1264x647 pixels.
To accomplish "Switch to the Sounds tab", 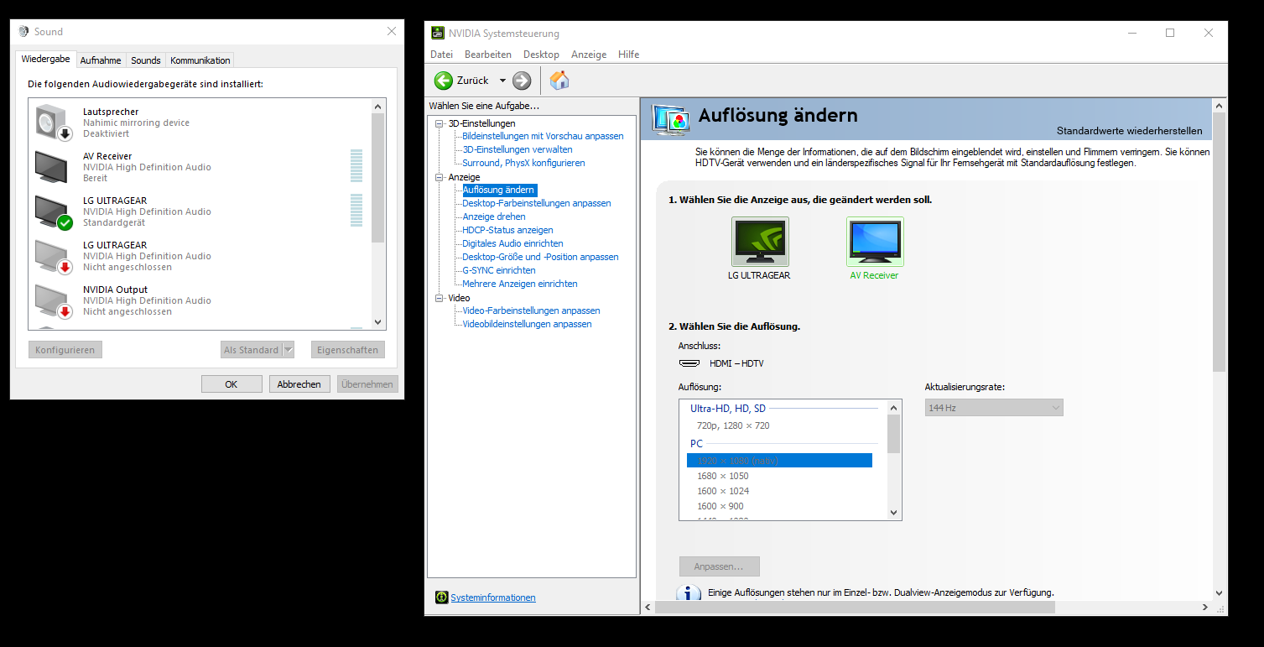I will click(146, 60).
